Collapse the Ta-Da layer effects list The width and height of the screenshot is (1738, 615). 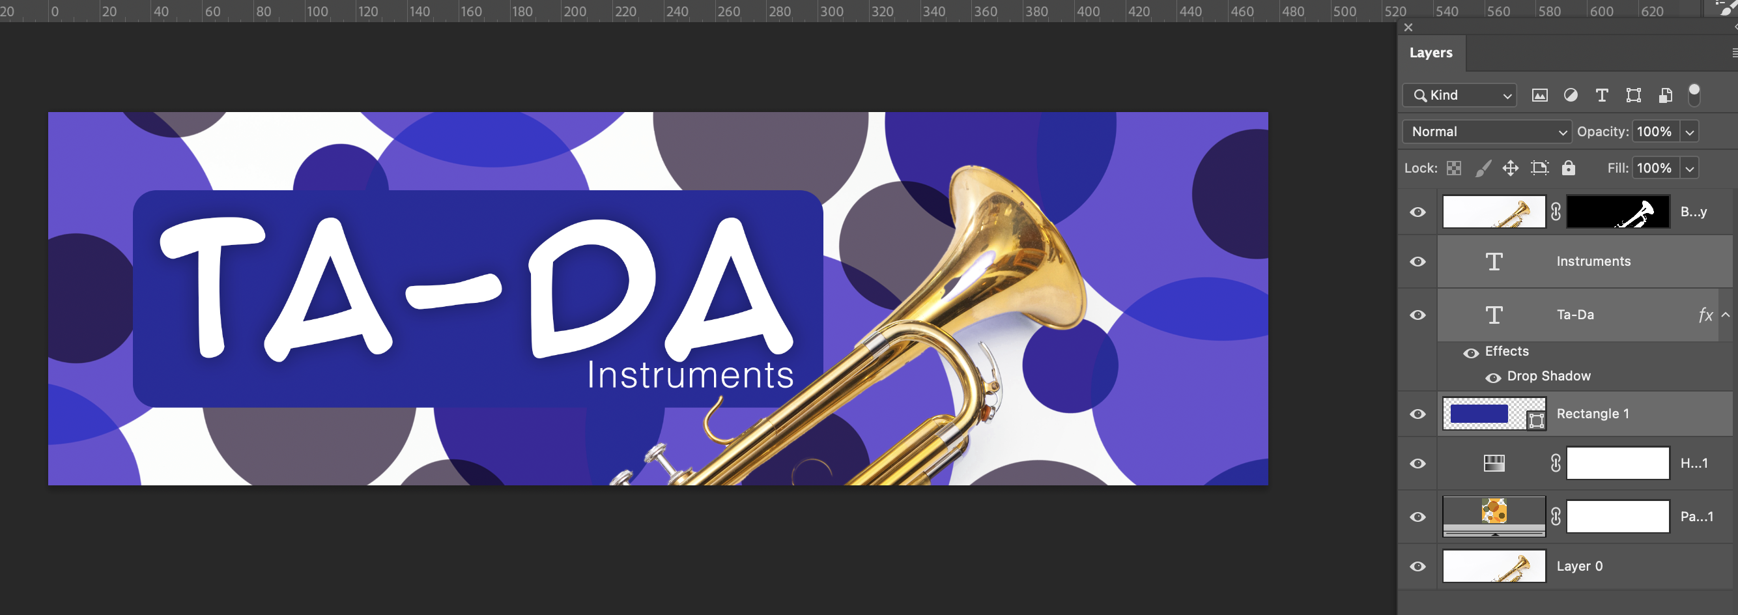(1726, 315)
